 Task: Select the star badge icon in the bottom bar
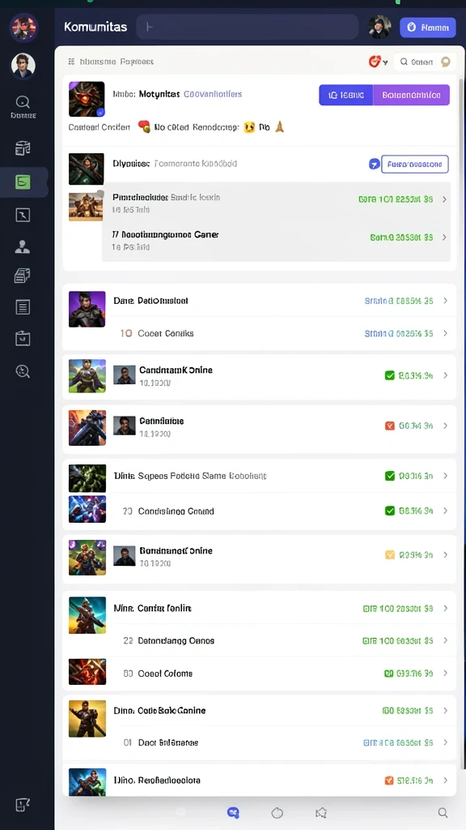320,812
